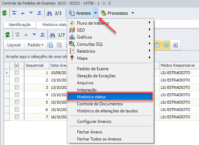Sort by Médico Responsável column header
This screenshot has height=145, width=199.
[x=179, y=65]
